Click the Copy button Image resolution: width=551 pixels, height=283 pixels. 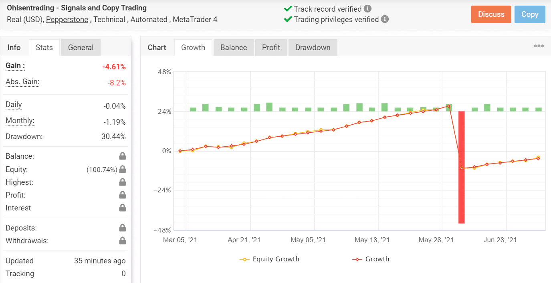(530, 14)
